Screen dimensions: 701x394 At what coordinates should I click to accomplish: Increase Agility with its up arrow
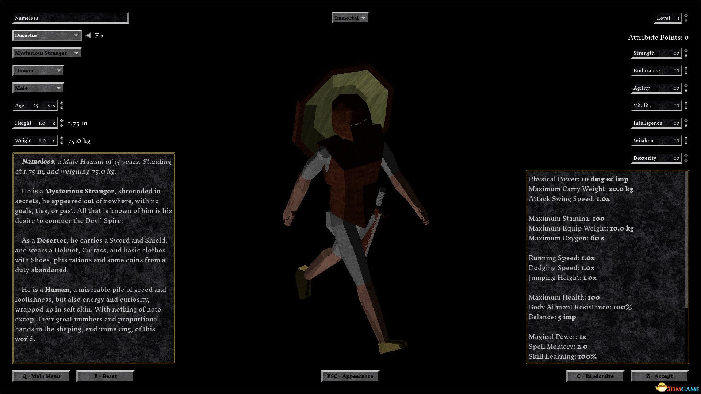(686, 86)
